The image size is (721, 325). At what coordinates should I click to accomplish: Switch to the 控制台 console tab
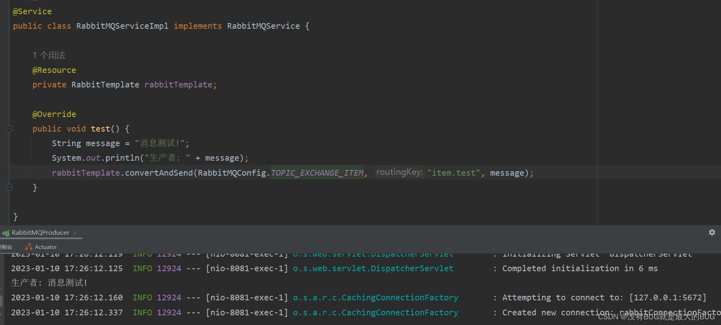6,247
